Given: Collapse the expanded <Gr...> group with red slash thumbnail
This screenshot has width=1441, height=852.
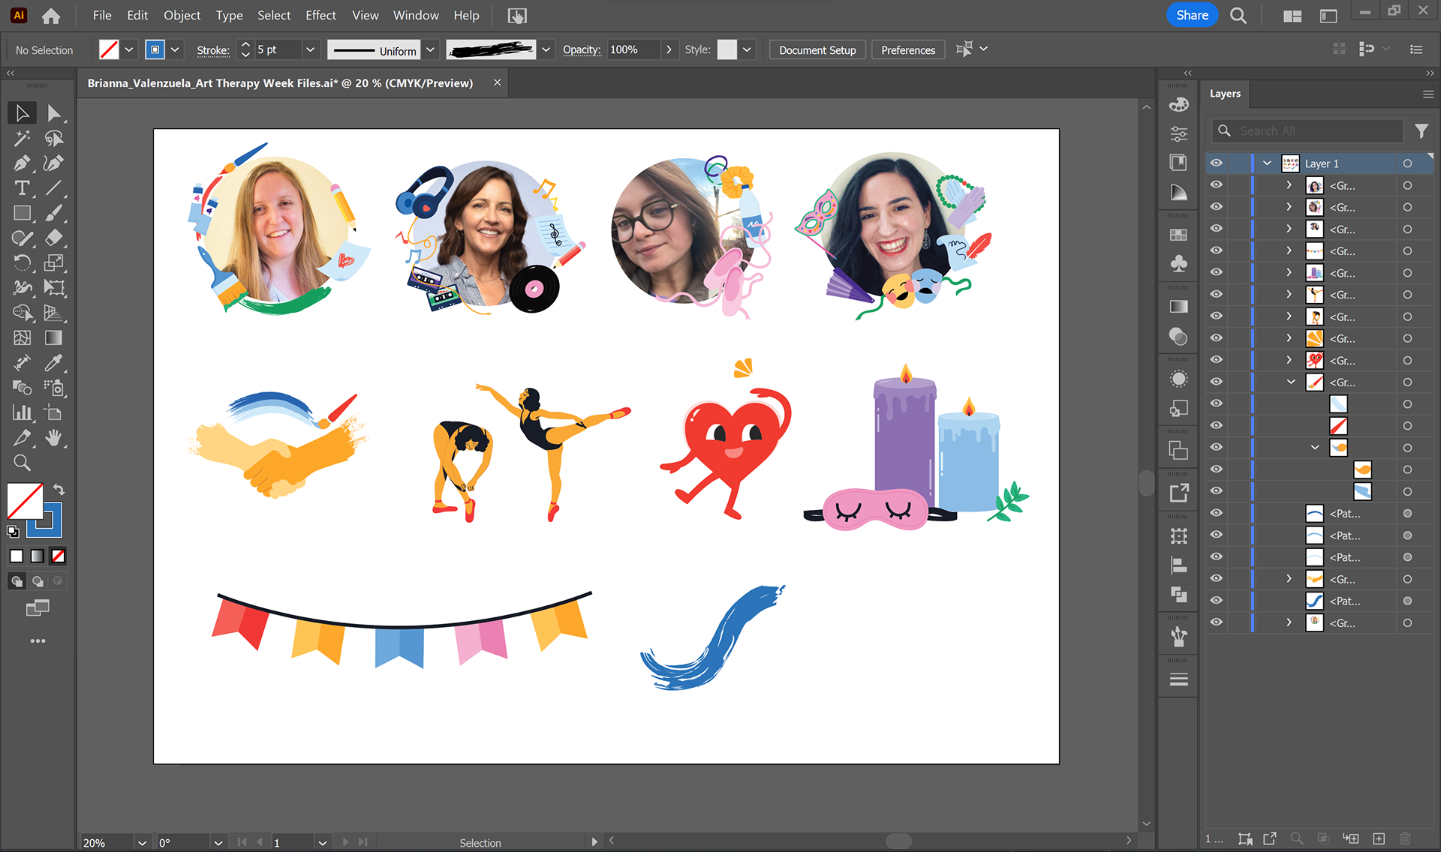Looking at the screenshot, I should 1291,382.
